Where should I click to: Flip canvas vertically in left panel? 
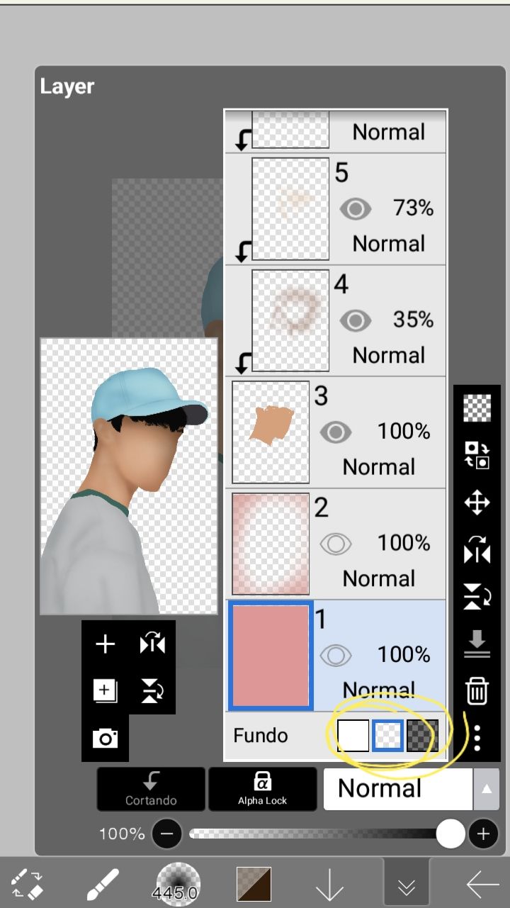point(152,690)
